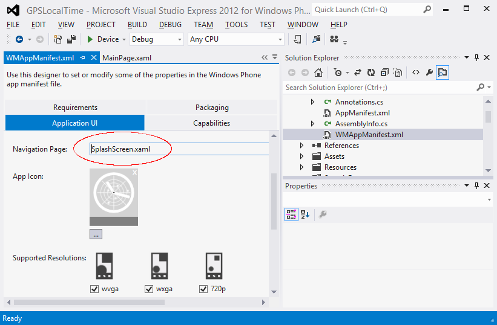Select the Application UI tab
This screenshot has width=497, height=325.
[75, 123]
